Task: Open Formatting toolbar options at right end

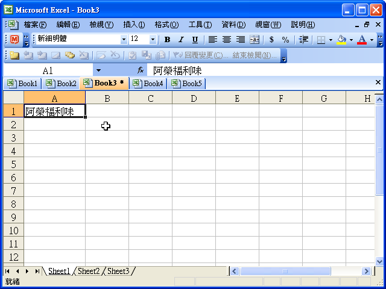Action: [381, 40]
